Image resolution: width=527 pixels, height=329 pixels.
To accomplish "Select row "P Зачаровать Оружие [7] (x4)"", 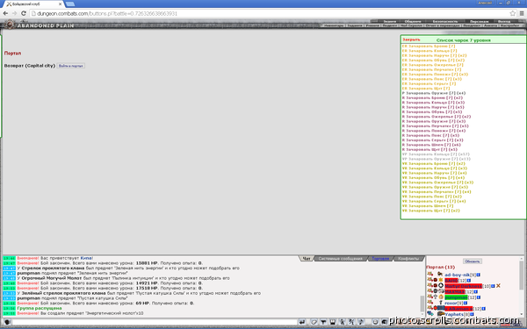I will [x=434, y=93].
